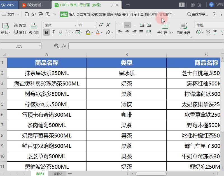Click the Save icon in quick access toolbar
This screenshot has width=224, height=176.
(27, 14)
